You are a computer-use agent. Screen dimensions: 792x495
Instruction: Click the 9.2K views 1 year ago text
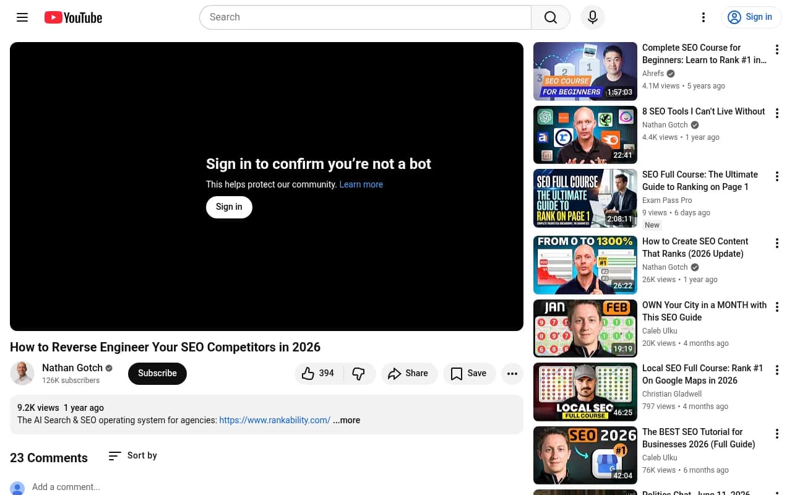61,408
